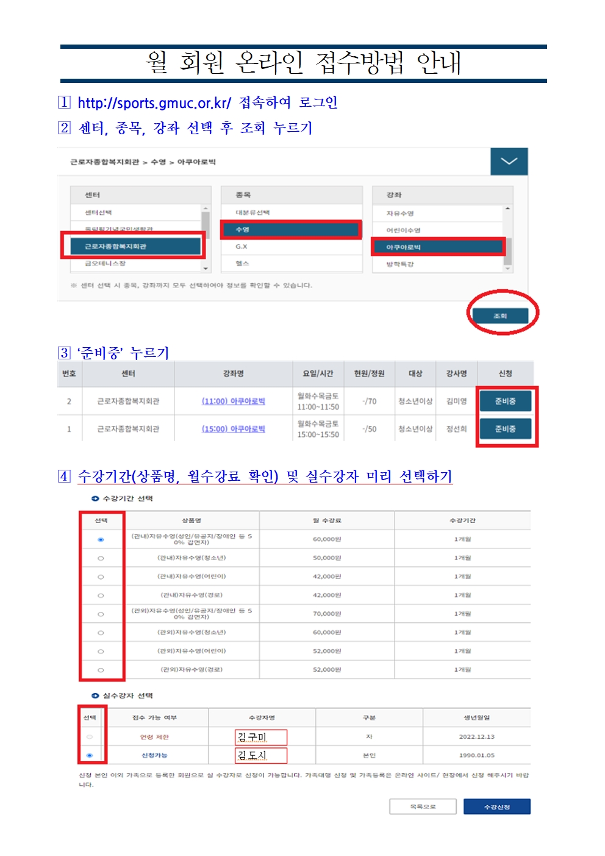605x856 pixels.
Task: Select 근로자종합복지회관 from the 센터 list
Action: tap(133, 247)
